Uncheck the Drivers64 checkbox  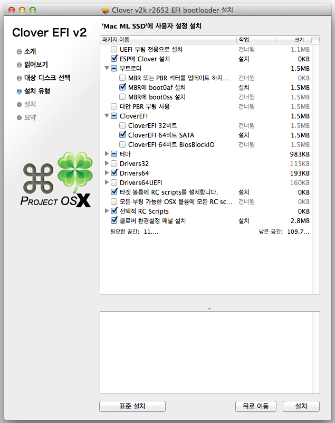pos(114,173)
